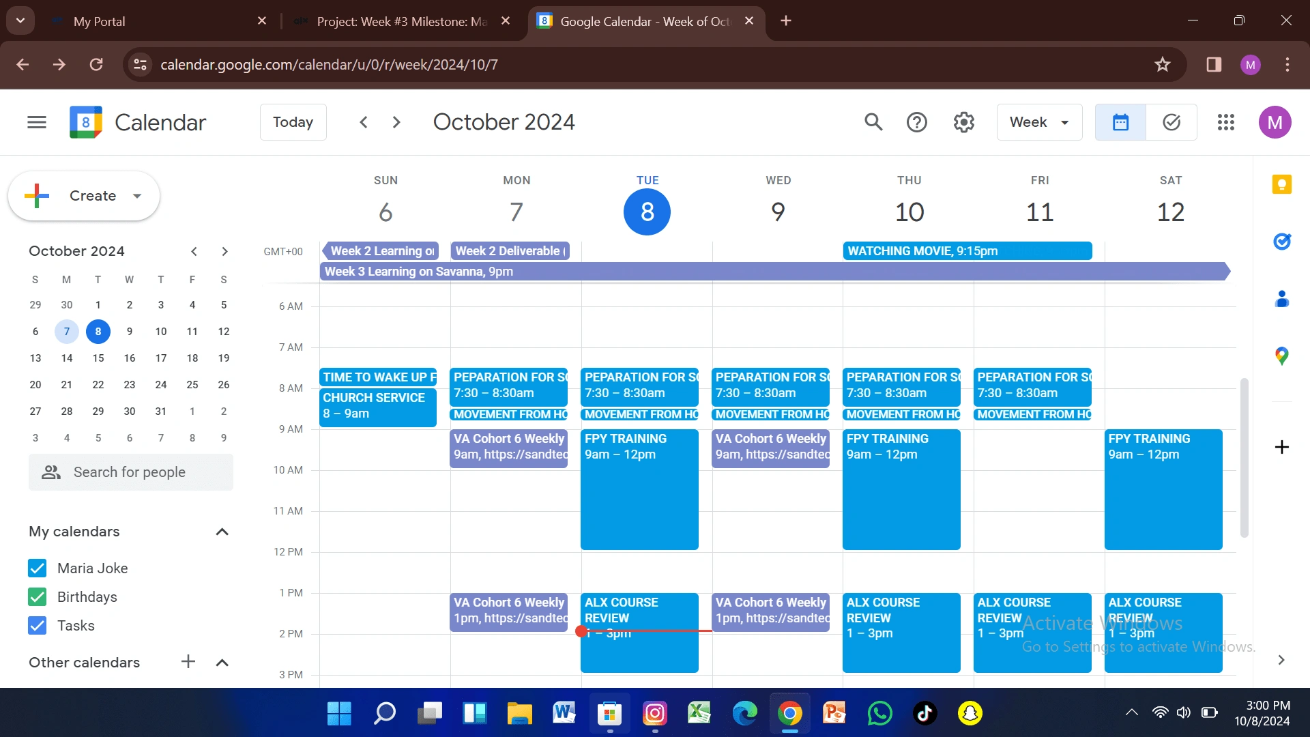1310x737 pixels.
Task: Click the calendar search magnifier icon
Action: click(x=873, y=122)
